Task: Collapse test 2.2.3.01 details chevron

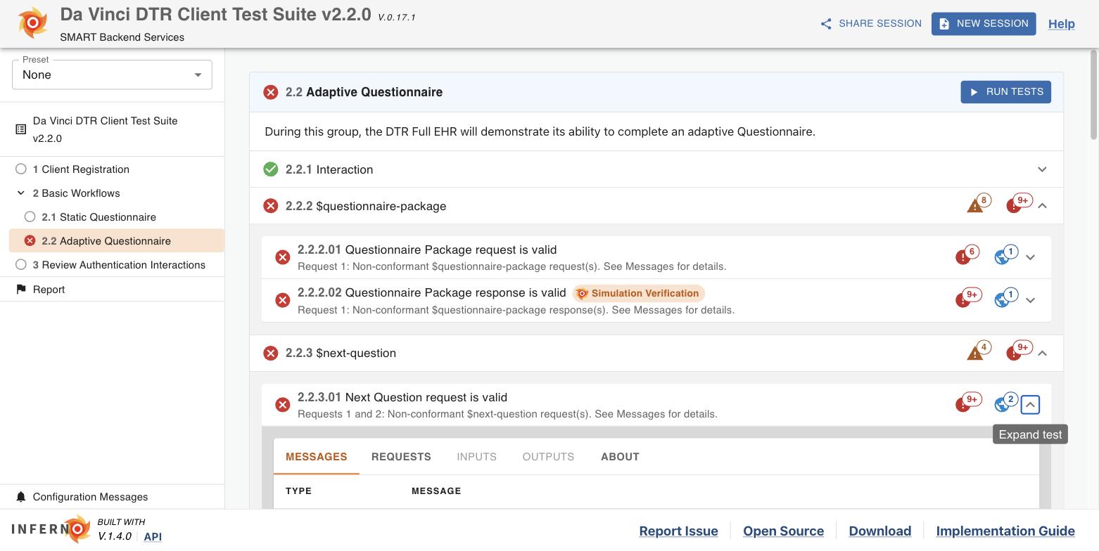Action: click(1030, 405)
